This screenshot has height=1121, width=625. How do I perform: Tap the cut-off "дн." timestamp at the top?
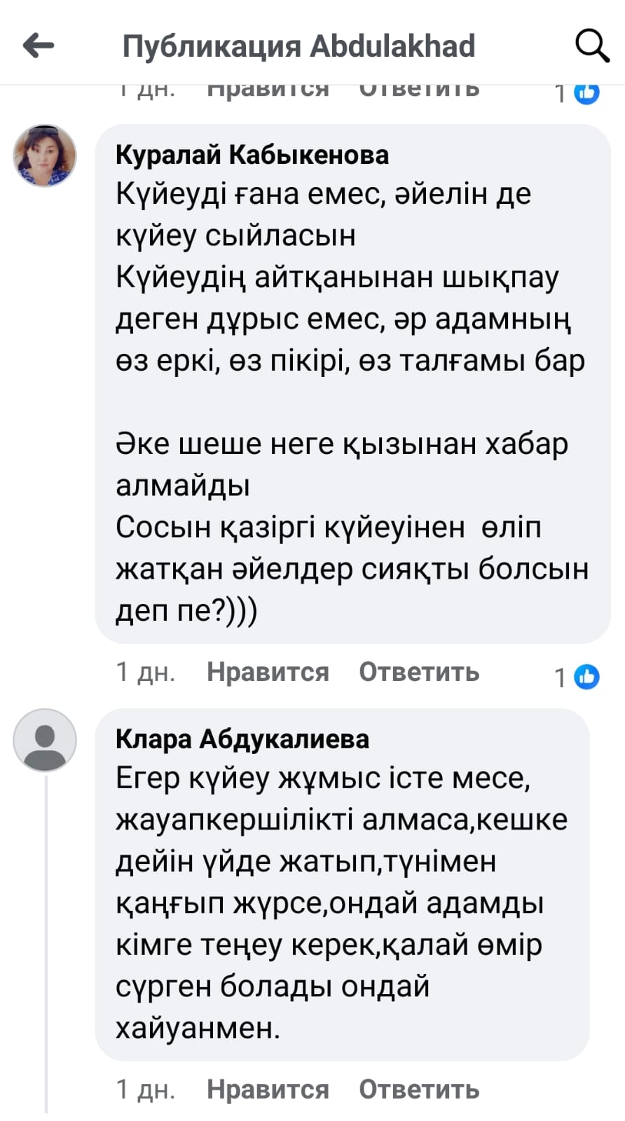pyautogui.click(x=147, y=90)
